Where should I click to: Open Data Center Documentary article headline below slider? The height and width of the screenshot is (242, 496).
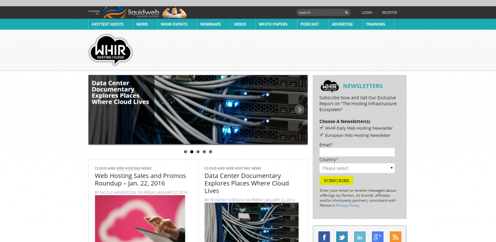pos(247,184)
